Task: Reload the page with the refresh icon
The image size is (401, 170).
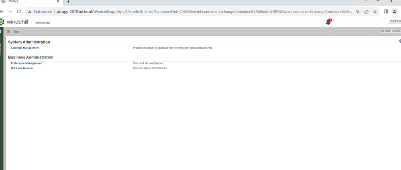Action: [x=19, y=12]
